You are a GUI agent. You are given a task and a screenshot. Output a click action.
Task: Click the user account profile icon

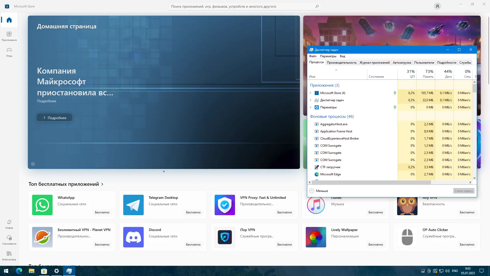[437, 6]
